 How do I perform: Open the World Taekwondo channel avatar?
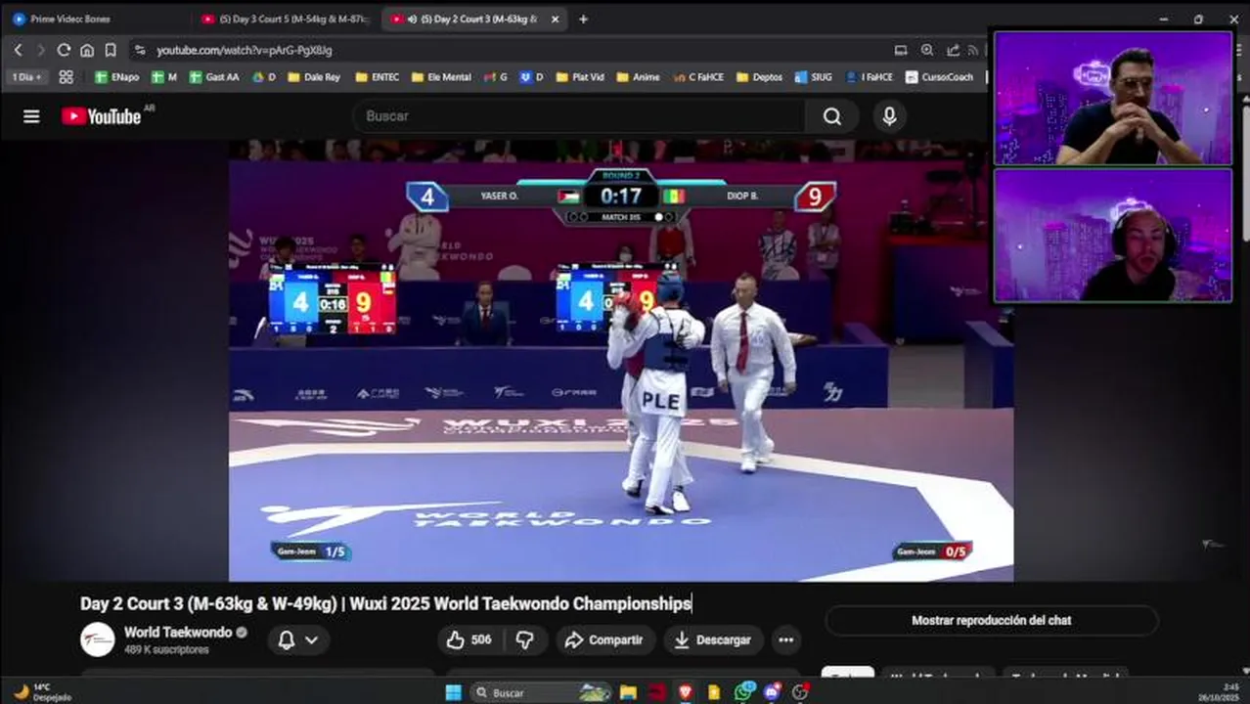click(x=98, y=639)
